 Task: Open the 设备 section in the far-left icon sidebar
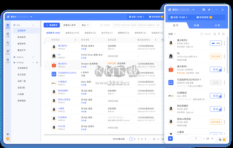tap(8, 35)
